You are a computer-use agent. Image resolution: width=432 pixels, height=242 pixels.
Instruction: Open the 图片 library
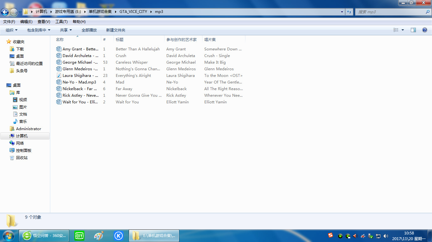tap(23, 107)
